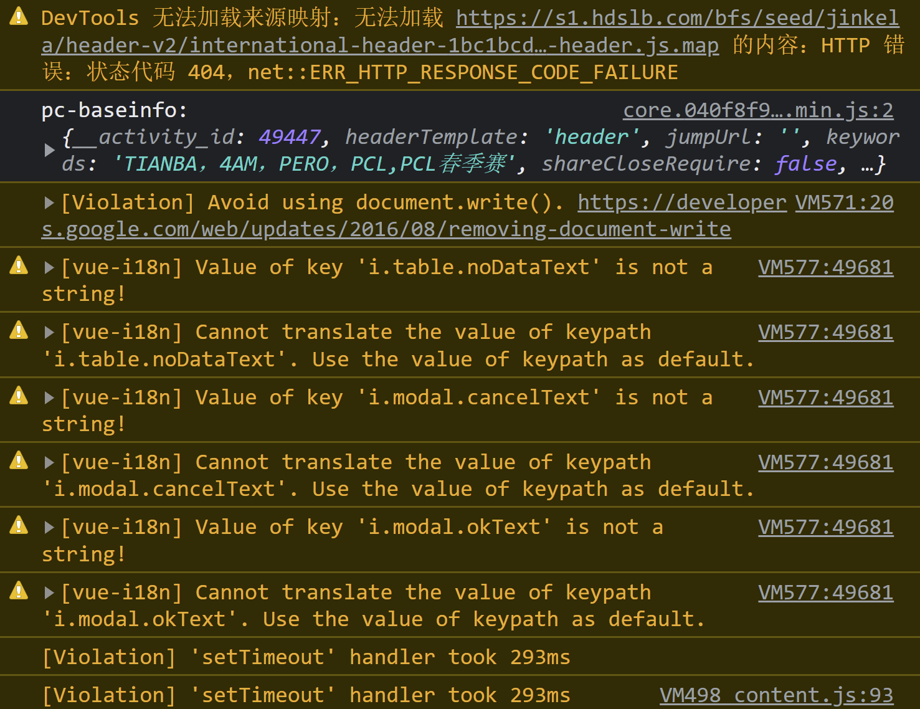Viewport: 920px width, 709px height.
Task: Open the core.040f8f9….min.js:2 source link
Action: pos(757,110)
